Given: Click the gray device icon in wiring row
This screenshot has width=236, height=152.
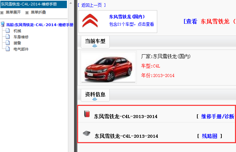Looking at the screenshot, I should pos(87,133).
